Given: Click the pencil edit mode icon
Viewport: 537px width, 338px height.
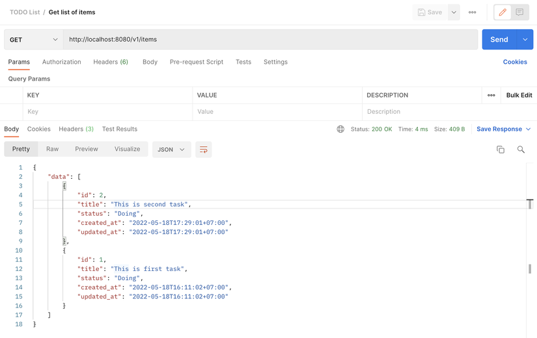Looking at the screenshot, I should [x=503, y=12].
